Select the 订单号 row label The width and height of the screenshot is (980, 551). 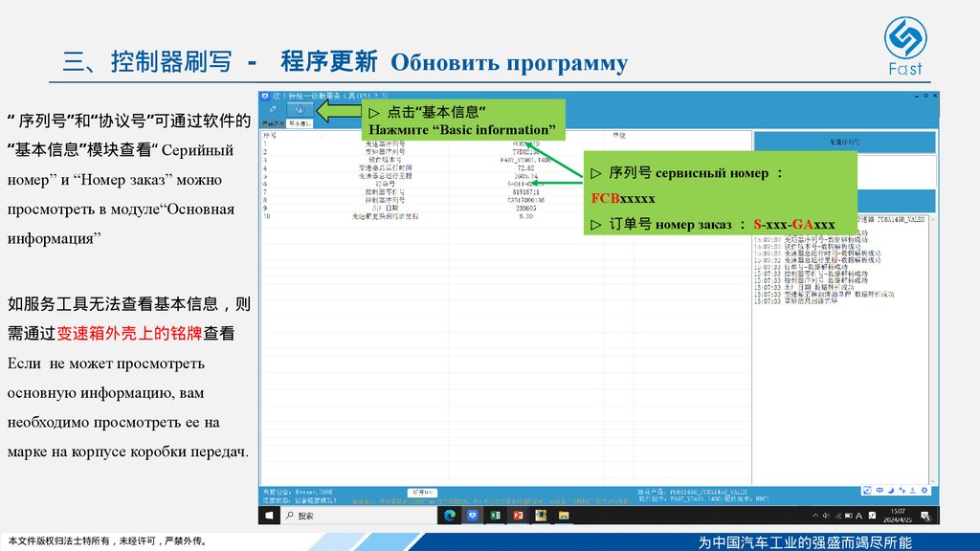point(385,185)
